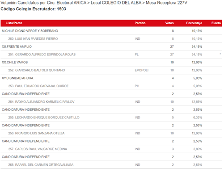224x176 pixels.
Task: Click the 12,66% value in Baltolu Quintano's row
Action: (197, 70)
